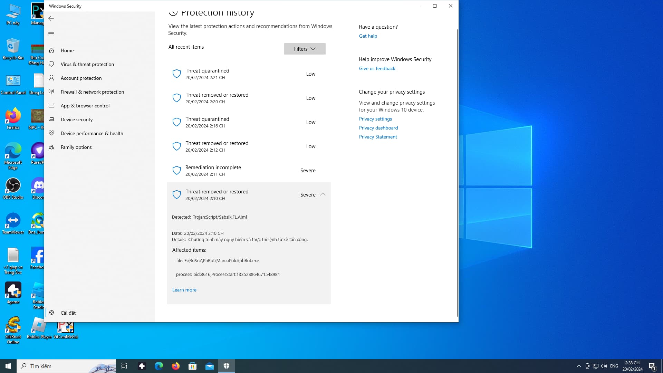Open the Privacy dashboard link

click(x=378, y=128)
